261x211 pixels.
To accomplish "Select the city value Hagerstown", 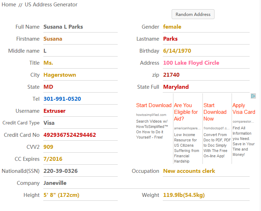I will point(60,75).
